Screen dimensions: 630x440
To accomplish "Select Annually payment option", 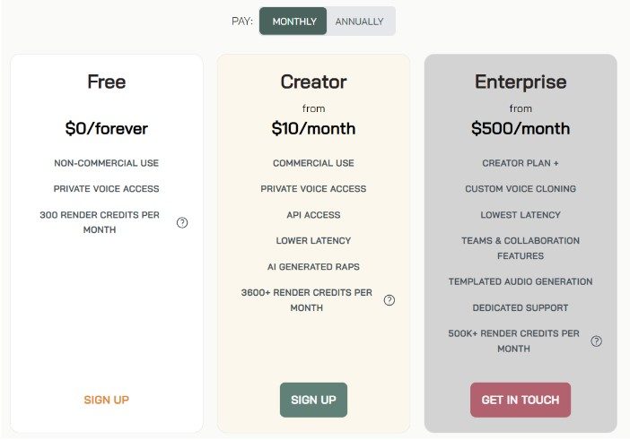I will pos(359,22).
